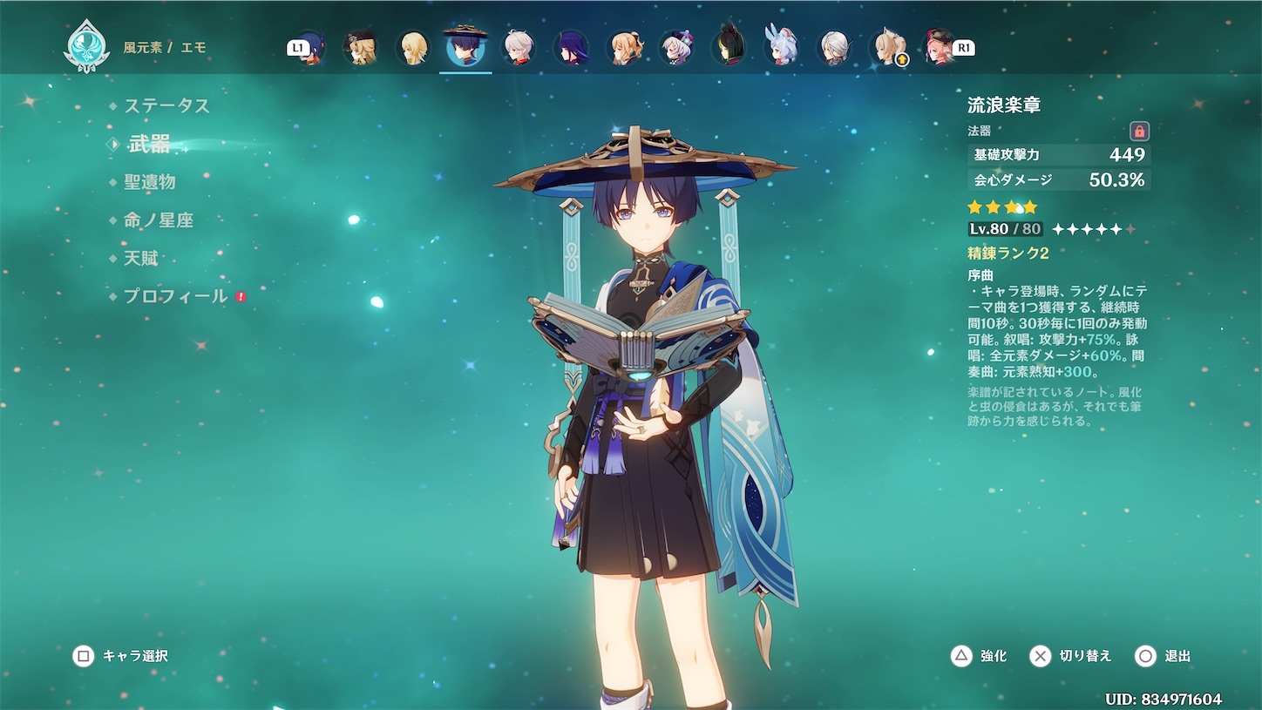Image resolution: width=1262 pixels, height=710 pixels.
Task: Click the キャラ選択 button
Action: [x=120, y=656]
